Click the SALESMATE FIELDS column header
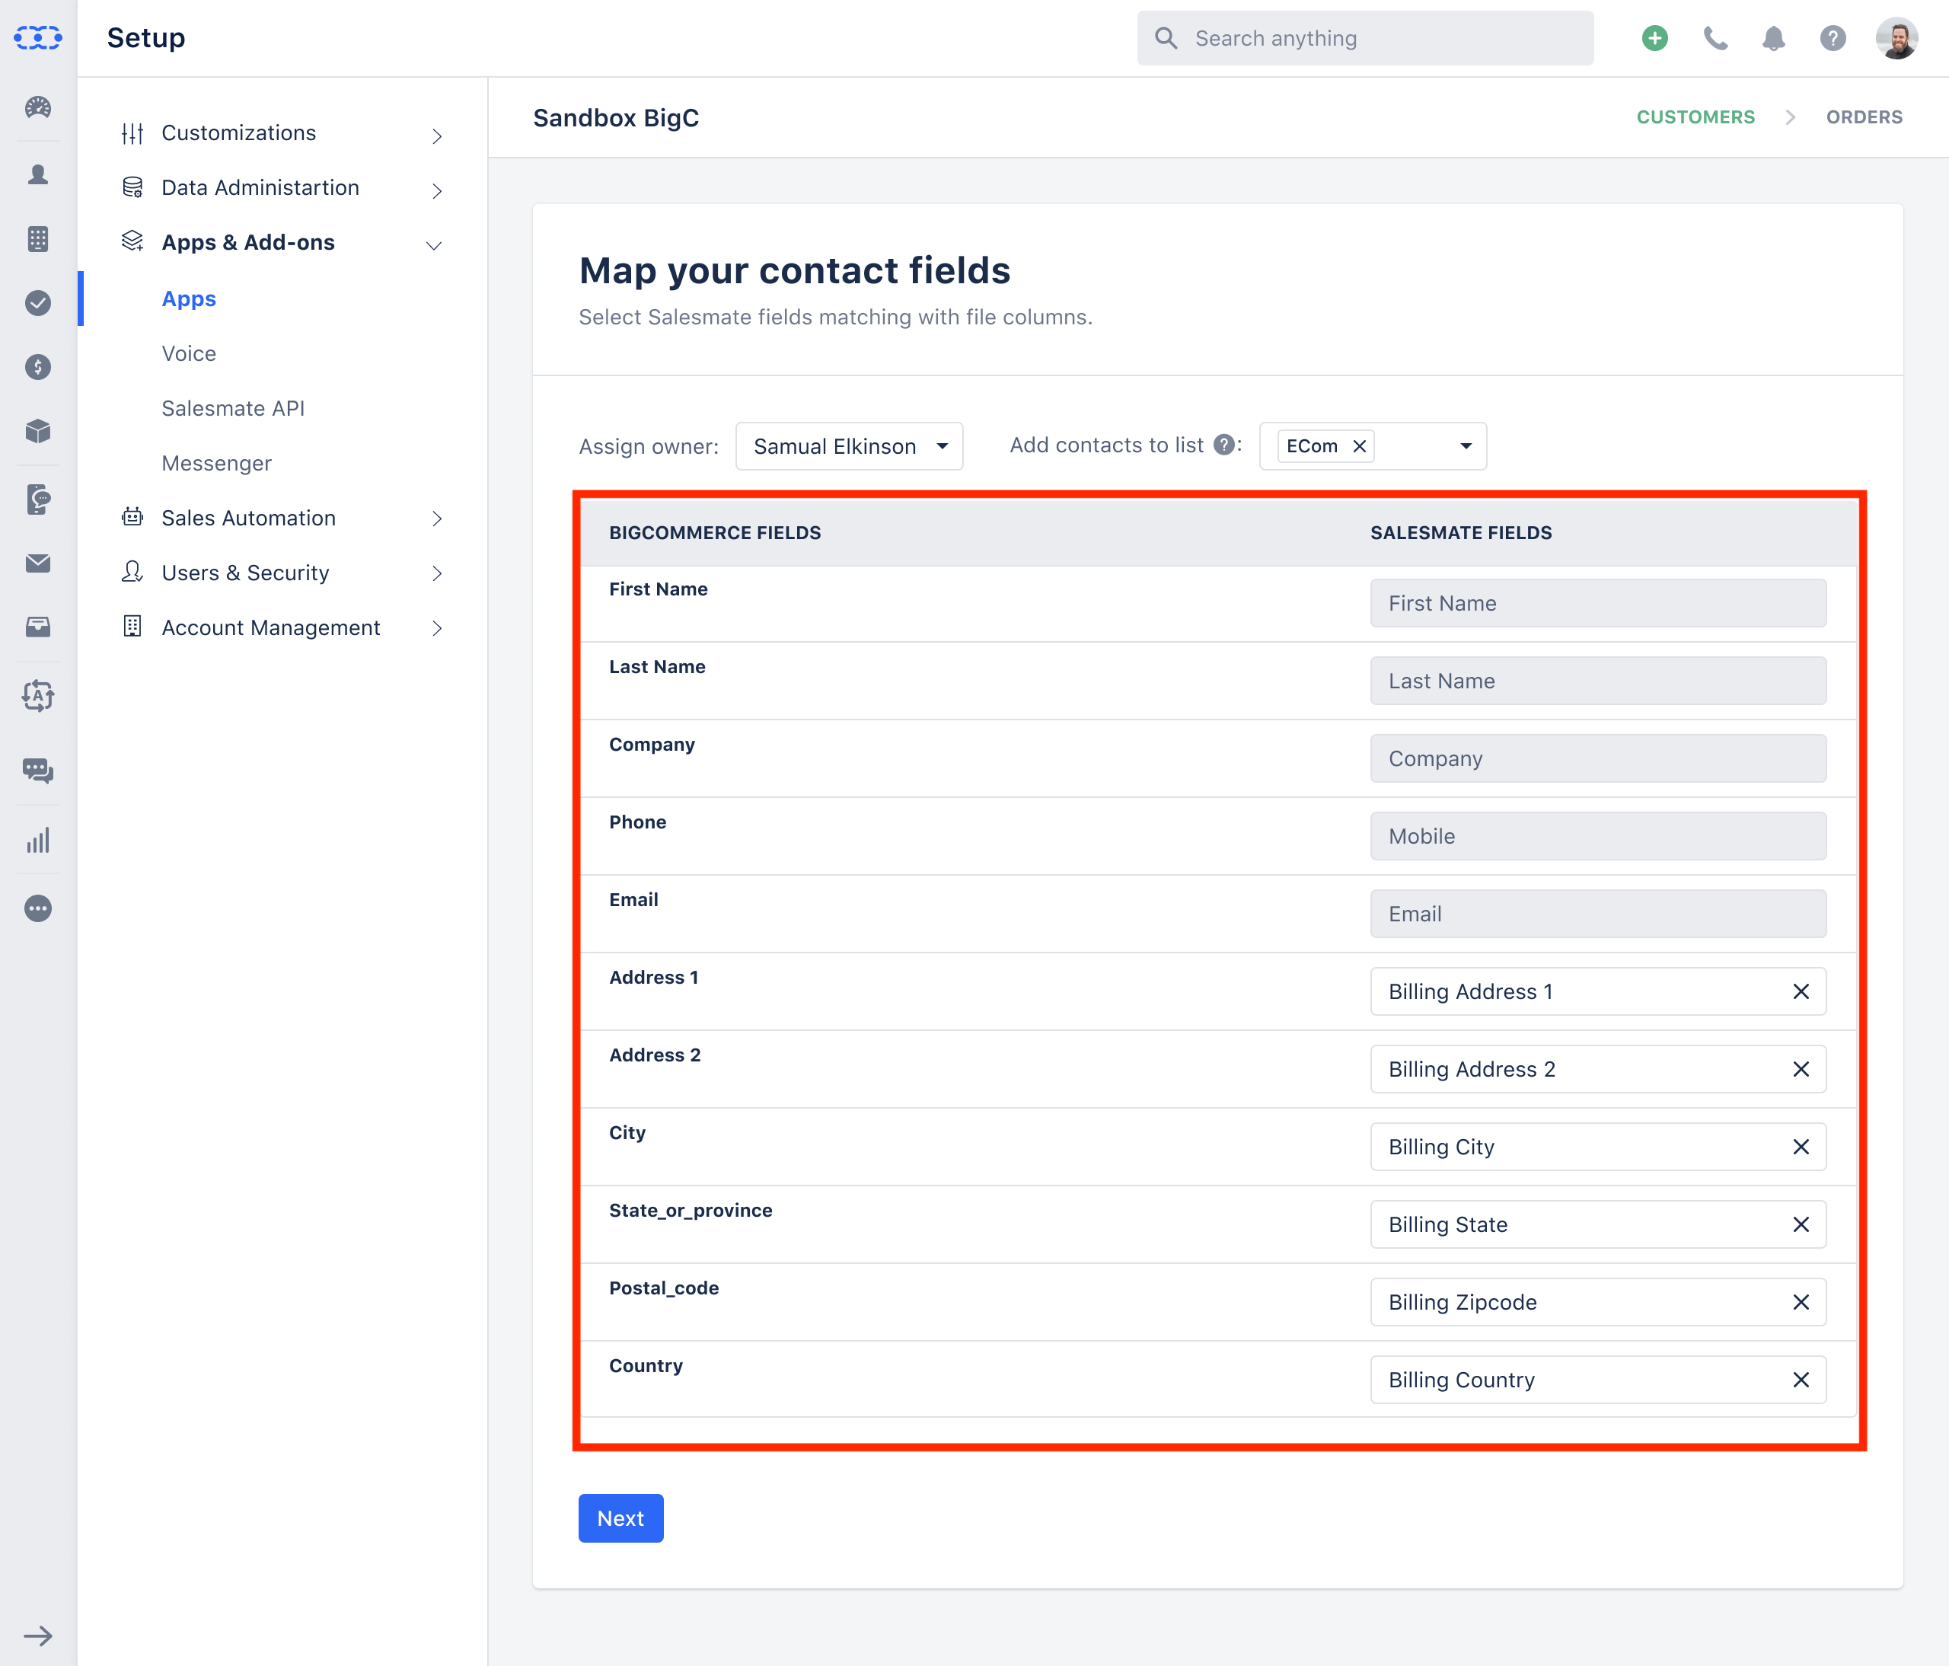This screenshot has width=1949, height=1666. [x=1461, y=534]
